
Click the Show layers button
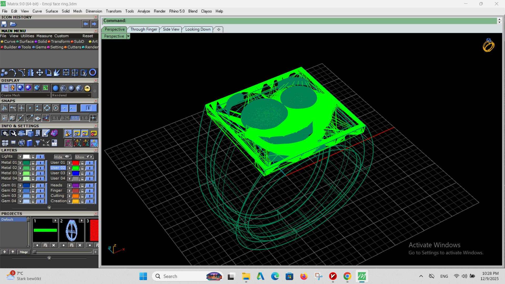tap(84, 157)
